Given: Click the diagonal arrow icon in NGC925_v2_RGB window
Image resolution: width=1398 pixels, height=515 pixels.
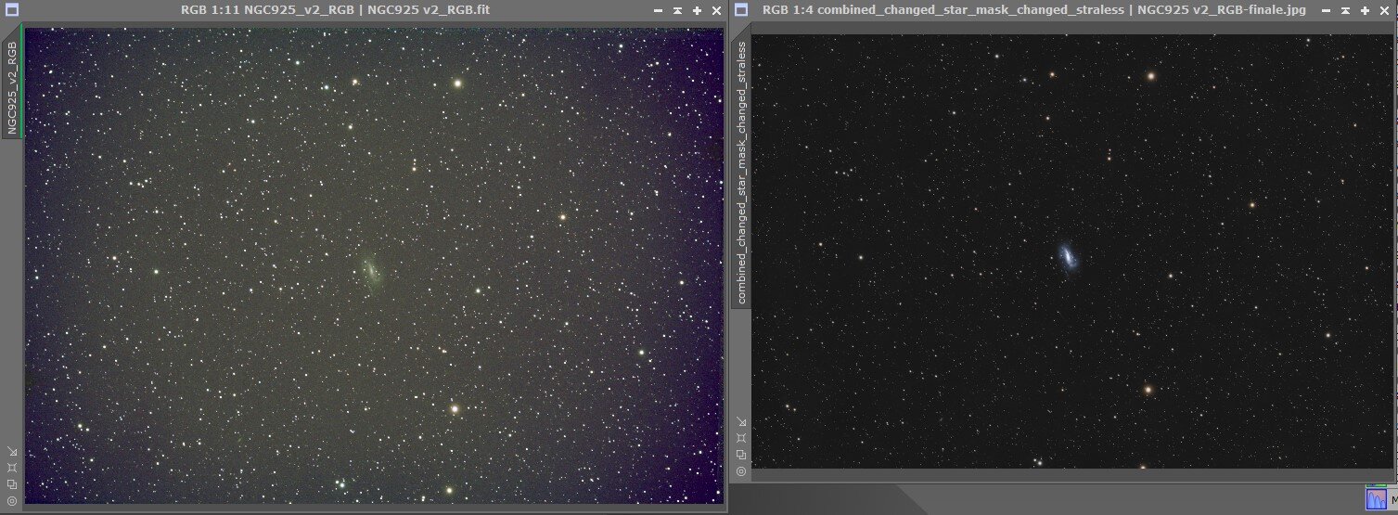Looking at the screenshot, I should click(11, 451).
